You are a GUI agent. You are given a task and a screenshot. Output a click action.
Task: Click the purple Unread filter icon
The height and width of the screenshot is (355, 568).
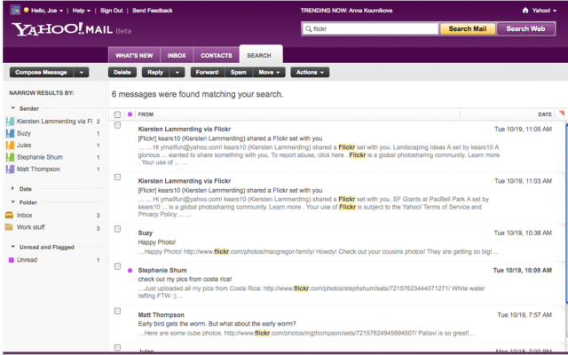pos(10,260)
